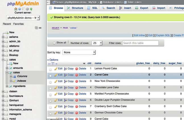Click the Favorites button in sidebar

tap(18, 24)
